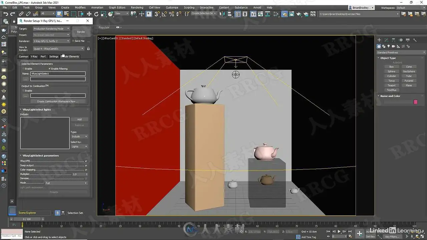Click the Render Production teapot icon
Screen dimensions: 427x240
tap(299, 14)
